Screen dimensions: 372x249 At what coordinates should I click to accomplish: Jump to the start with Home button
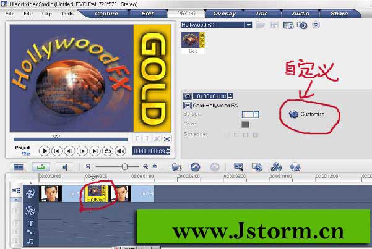[57, 151]
